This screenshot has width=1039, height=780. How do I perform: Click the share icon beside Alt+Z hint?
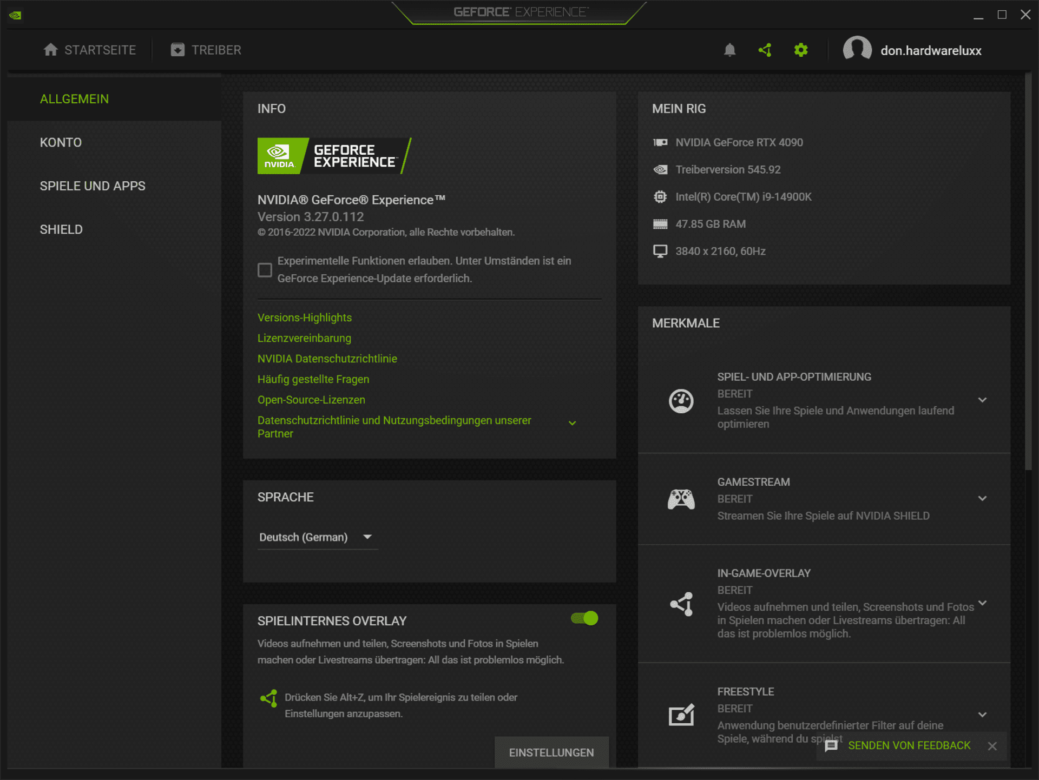(x=269, y=698)
